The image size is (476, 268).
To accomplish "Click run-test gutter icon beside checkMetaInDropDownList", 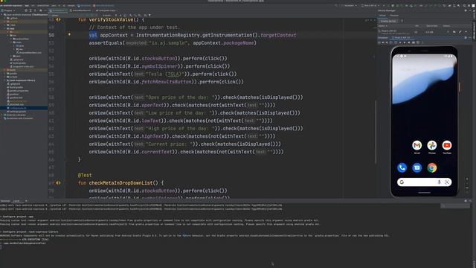I will pos(58,183).
